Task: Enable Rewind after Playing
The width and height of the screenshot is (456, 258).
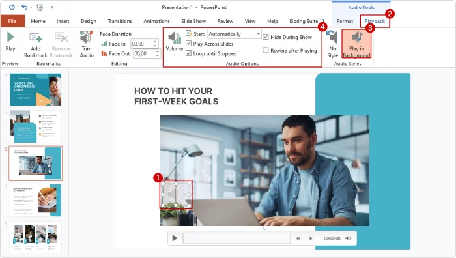Action: click(266, 50)
